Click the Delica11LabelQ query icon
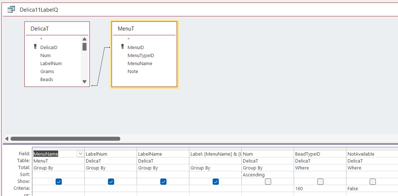Screen dimensions: 398x196 coord(11,10)
